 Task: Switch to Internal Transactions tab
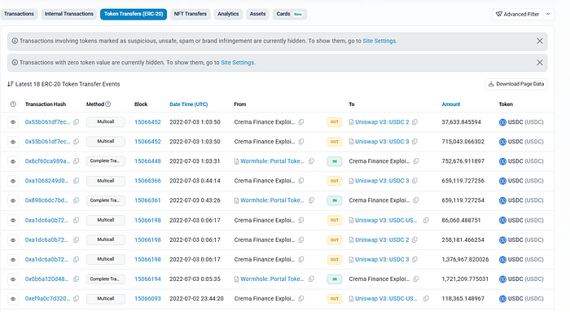click(x=68, y=14)
